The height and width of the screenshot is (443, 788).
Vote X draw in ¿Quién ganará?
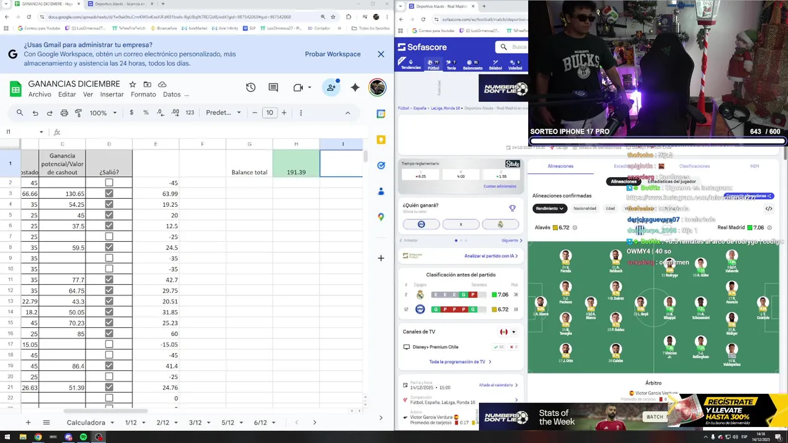click(x=460, y=225)
